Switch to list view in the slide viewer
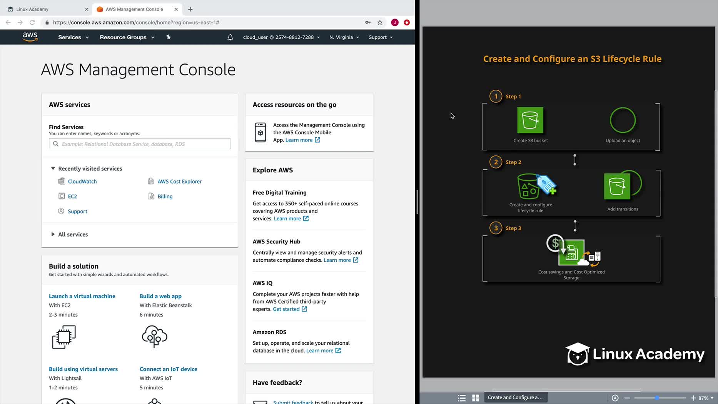Image resolution: width=718 pixels, height=404 pixels. (x=462, y=398)
